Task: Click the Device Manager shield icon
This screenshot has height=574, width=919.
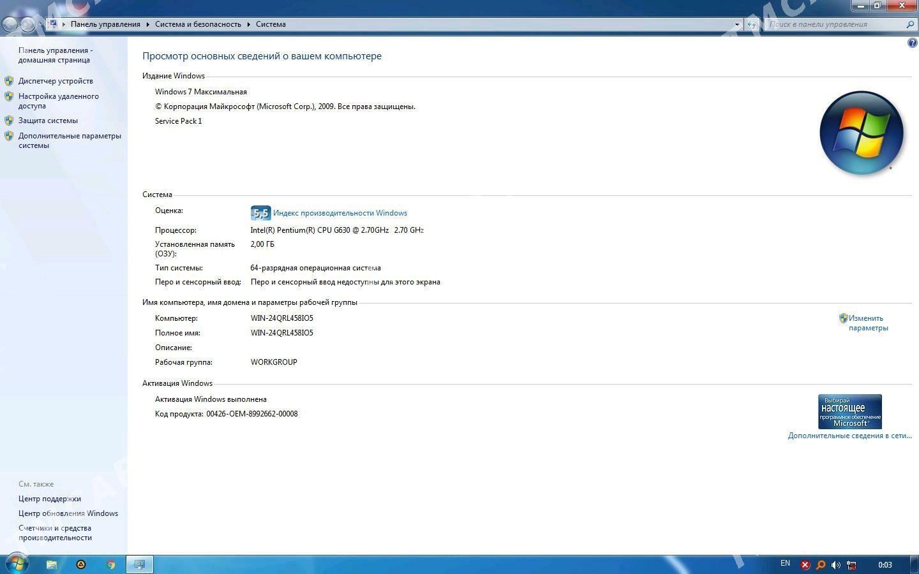Action: coord(9,81)
